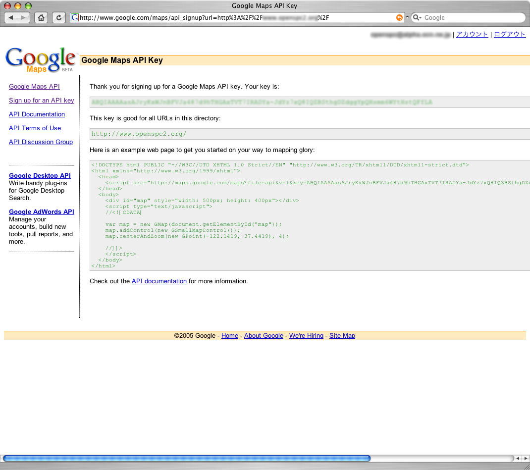Screen dimensions: 530x470
Task: Open the Google Maps API sidebar link
Action: (34, 87)
